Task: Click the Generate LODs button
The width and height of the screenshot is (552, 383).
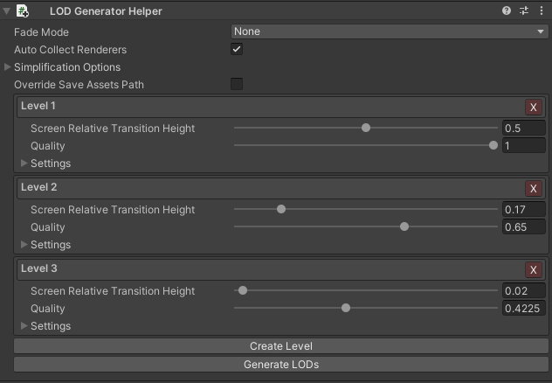Action: tap(281, 364)
